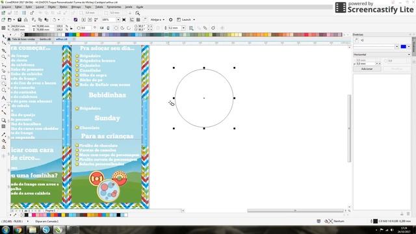Select the Crop tool
416x234 pixels.
click(x=4, y=50)
